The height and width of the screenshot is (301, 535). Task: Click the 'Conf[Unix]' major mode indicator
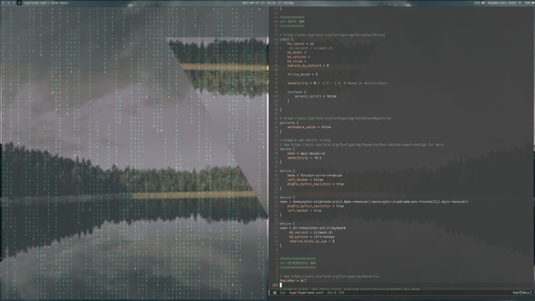coord(522,292)
